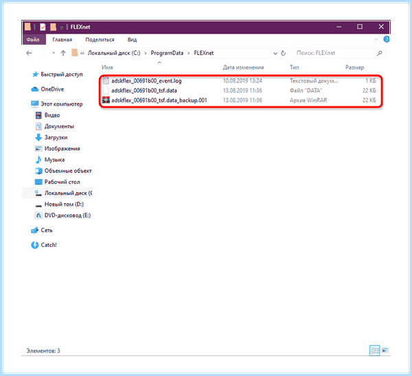Screen dimensions: 412x376
Task: Open the Изображения folder
Action: tap(62, 149)
